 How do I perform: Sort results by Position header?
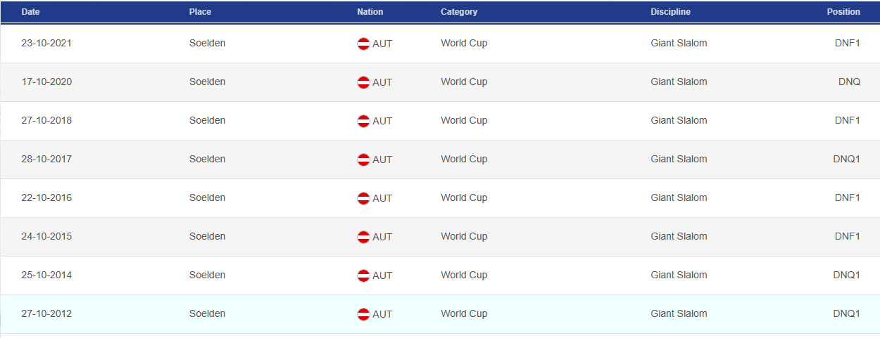coord(843,12)
